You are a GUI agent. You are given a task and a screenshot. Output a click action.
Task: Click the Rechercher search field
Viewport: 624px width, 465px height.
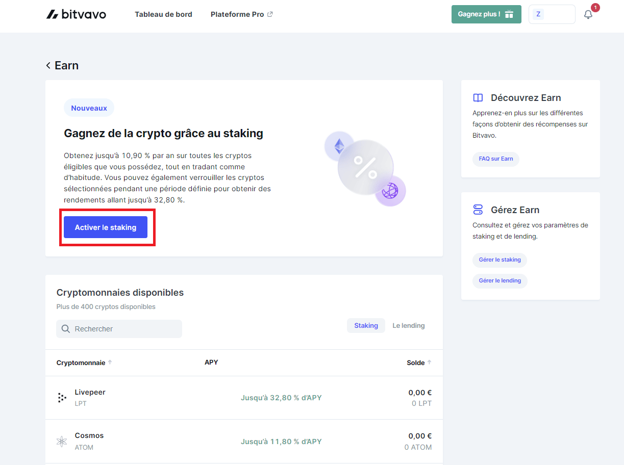(119, 328)
